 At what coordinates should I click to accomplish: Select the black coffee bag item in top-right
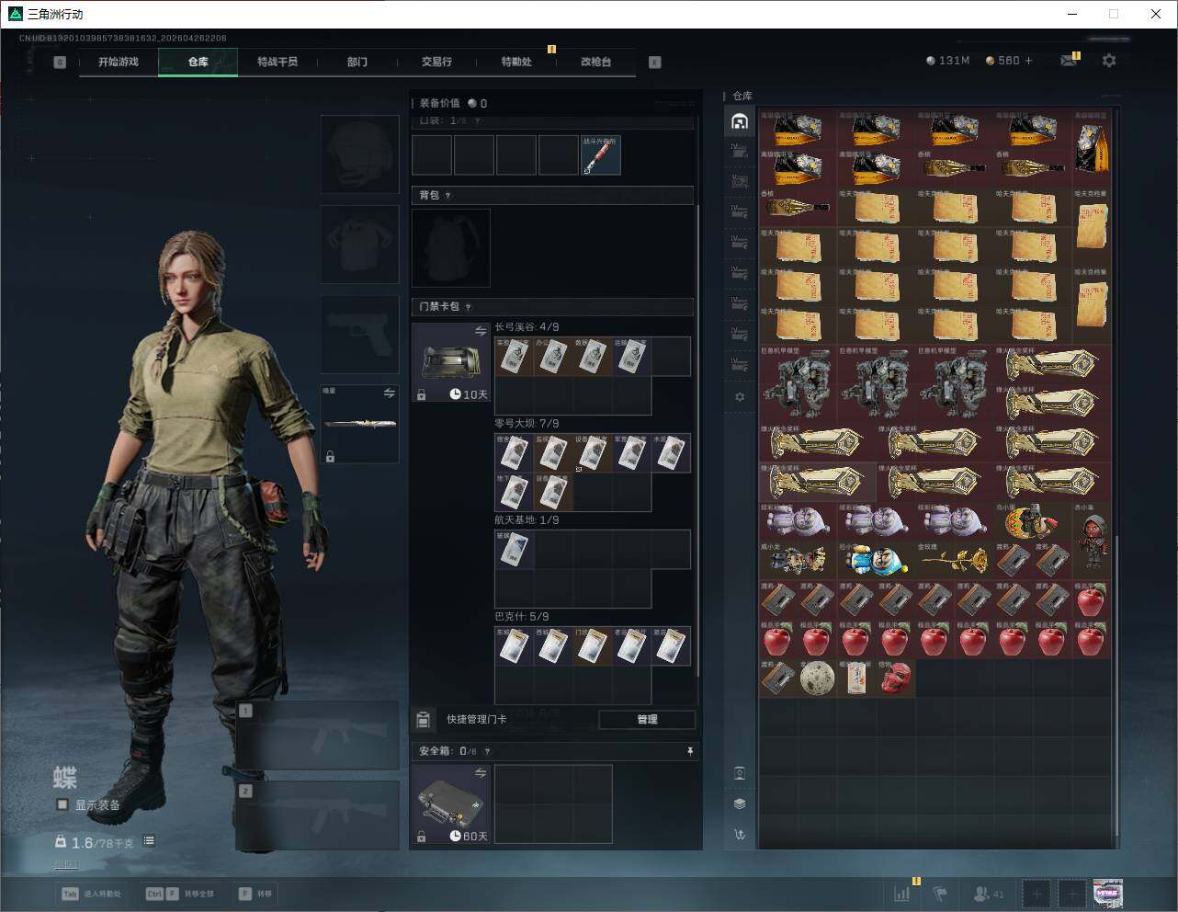[1092, 148]
